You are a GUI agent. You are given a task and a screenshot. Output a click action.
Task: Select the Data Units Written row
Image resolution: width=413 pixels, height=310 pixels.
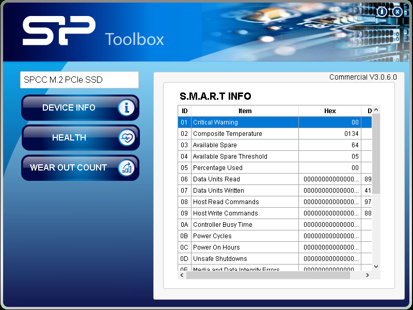pyautogui.click(x=275, y=190)
